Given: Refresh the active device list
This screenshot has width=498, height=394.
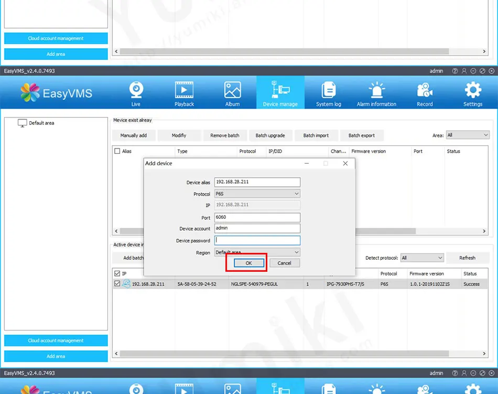Looking at the screenshot, I should coord(468,258).
